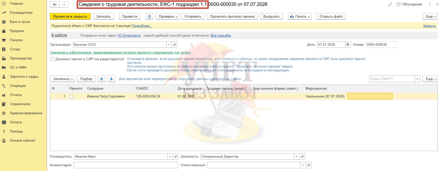Click Отправить button
This screenshot has width=441, height=171.
coord(193,16)
